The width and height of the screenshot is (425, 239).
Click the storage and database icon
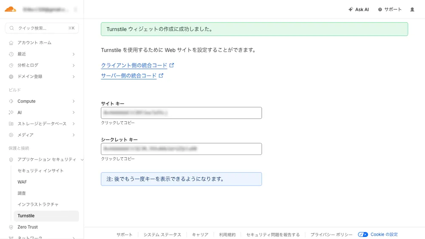11,124
